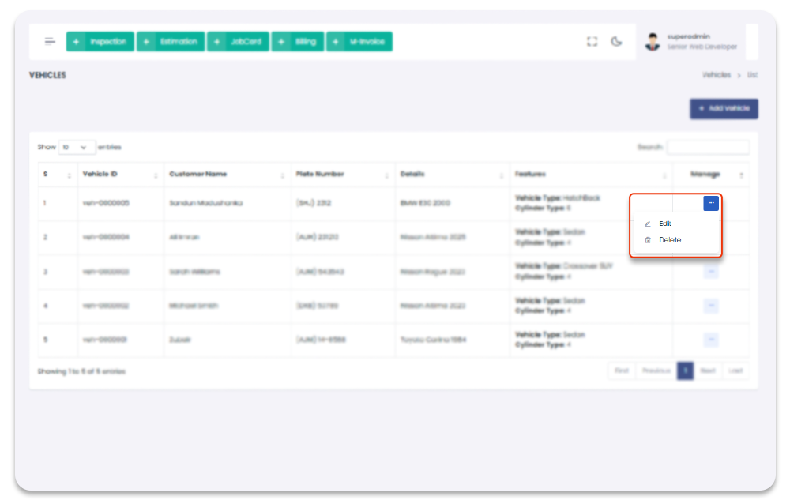
Task: Click the Add Vehicle button
Action: pos(724,109)
